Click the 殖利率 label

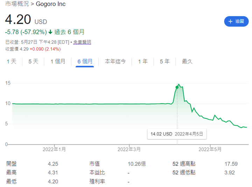[97, 181]
